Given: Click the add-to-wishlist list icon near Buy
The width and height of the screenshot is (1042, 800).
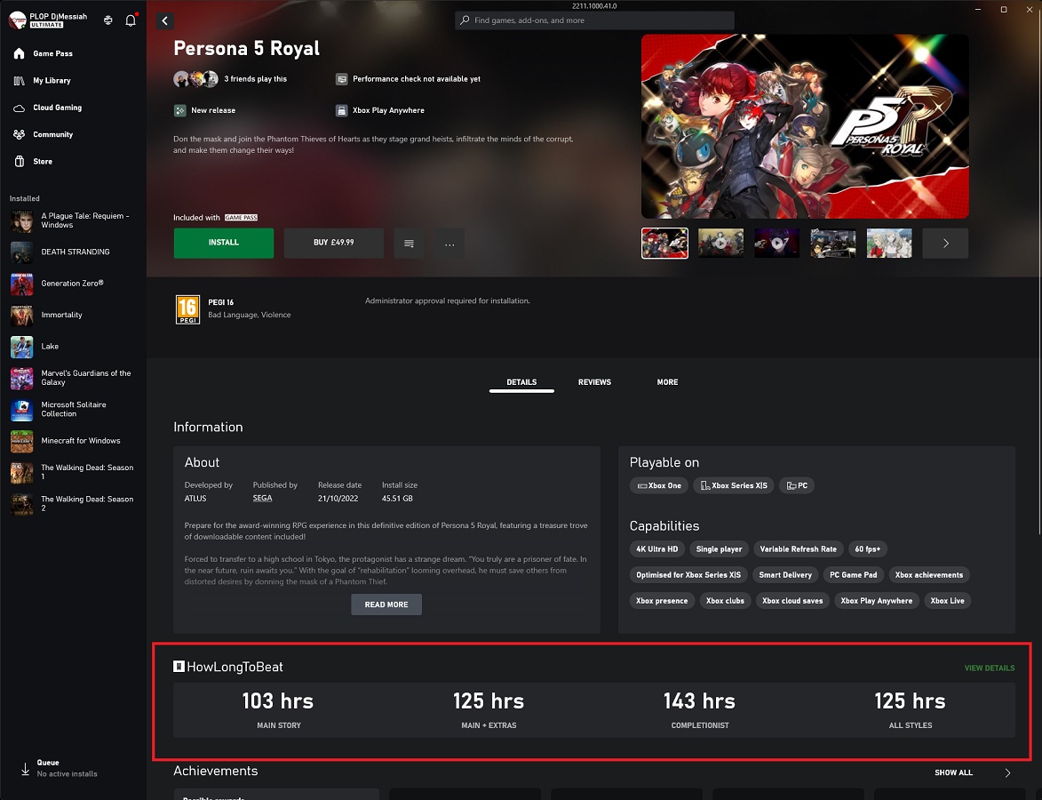Looking at the screenshot, I should 409,243.
